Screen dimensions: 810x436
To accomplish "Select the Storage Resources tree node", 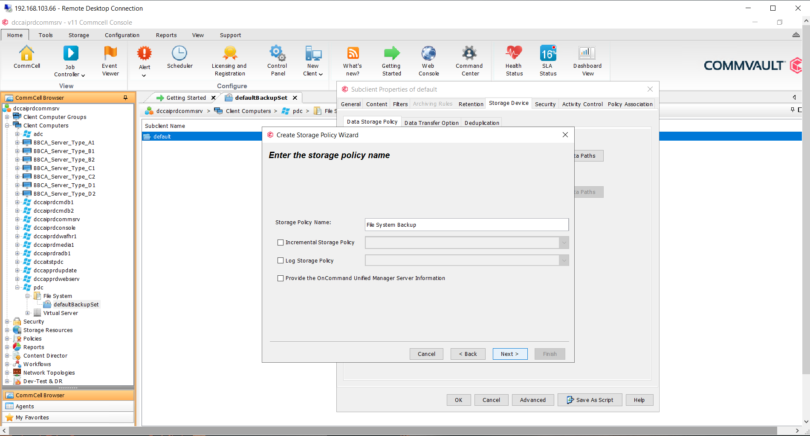I will click(48, 330).
